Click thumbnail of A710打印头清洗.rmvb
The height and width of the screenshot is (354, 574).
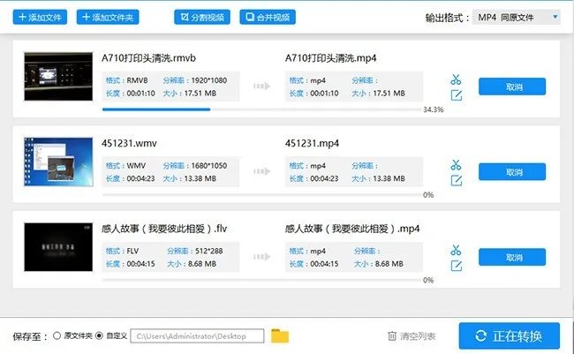click(x=58, y=77)
